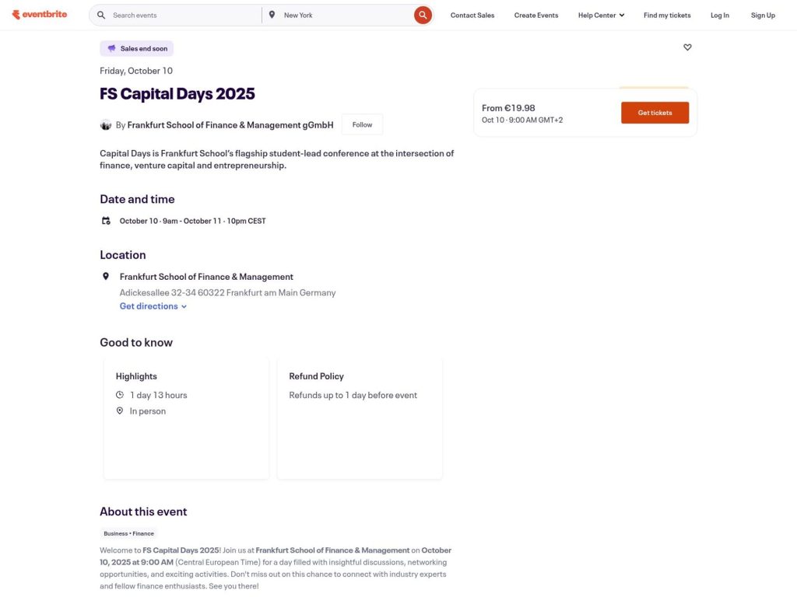Click the organizer avatar icon

pyautogui.click(x=106, y=124)
